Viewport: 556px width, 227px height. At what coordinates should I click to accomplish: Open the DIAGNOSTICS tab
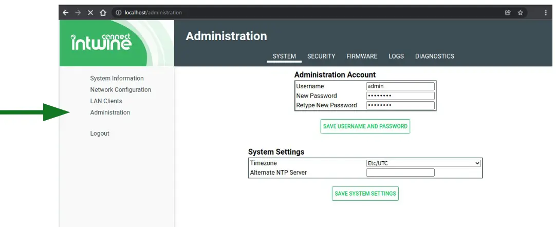click(x=435, y=56)
